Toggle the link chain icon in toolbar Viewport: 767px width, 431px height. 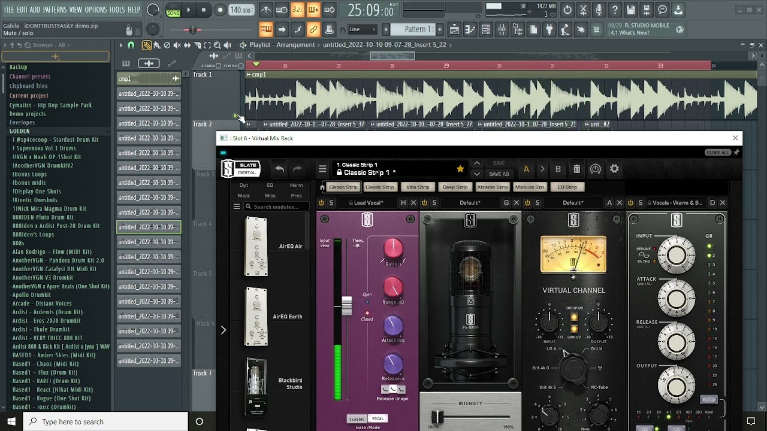[x=313, y=29]
